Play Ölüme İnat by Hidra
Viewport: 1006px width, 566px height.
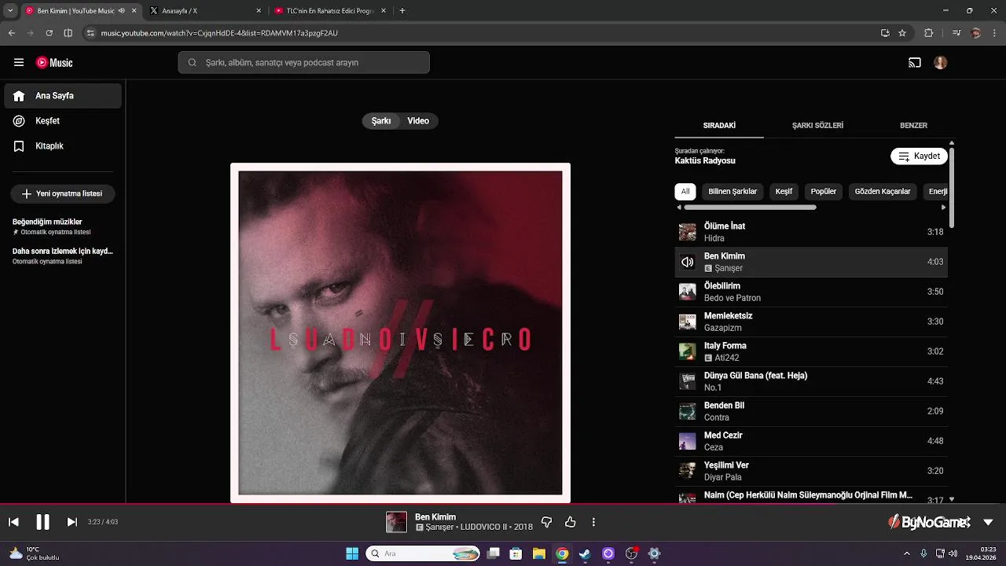811,232
